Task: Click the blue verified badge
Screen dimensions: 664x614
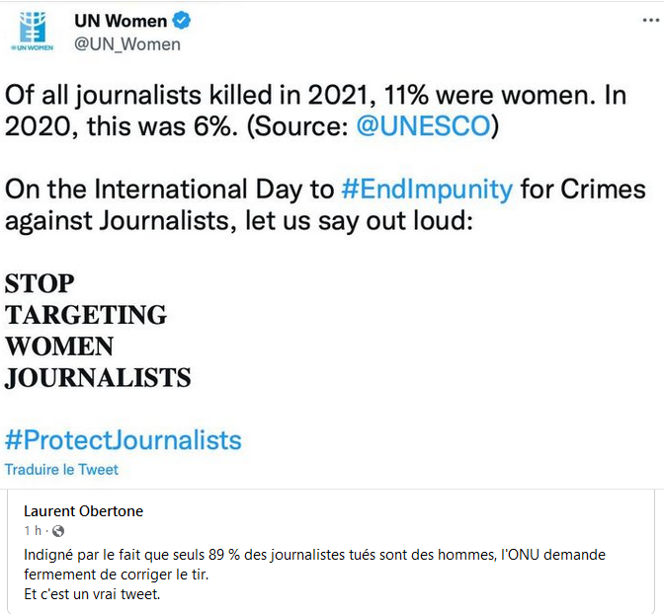Action: (182, 21)
